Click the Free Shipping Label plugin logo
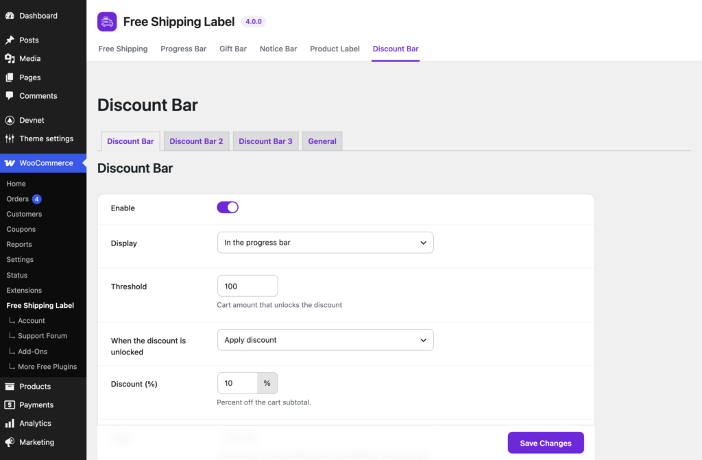Screen dimensions: 702x460 pos(107,21)
